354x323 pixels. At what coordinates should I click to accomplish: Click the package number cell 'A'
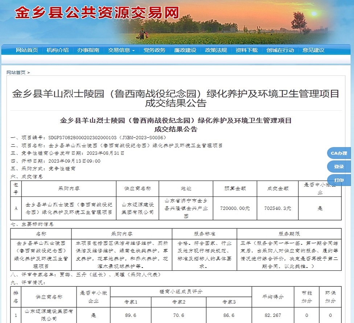(16, 208)
